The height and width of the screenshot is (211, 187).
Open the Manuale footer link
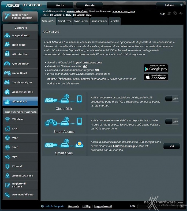[x=73, y=206]
